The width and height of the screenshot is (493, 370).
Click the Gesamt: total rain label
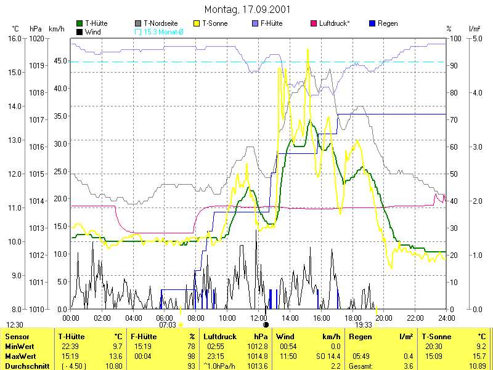coord(363,366)
